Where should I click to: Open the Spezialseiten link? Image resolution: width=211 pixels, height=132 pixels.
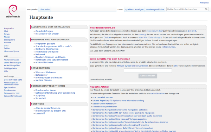[10, 88]
